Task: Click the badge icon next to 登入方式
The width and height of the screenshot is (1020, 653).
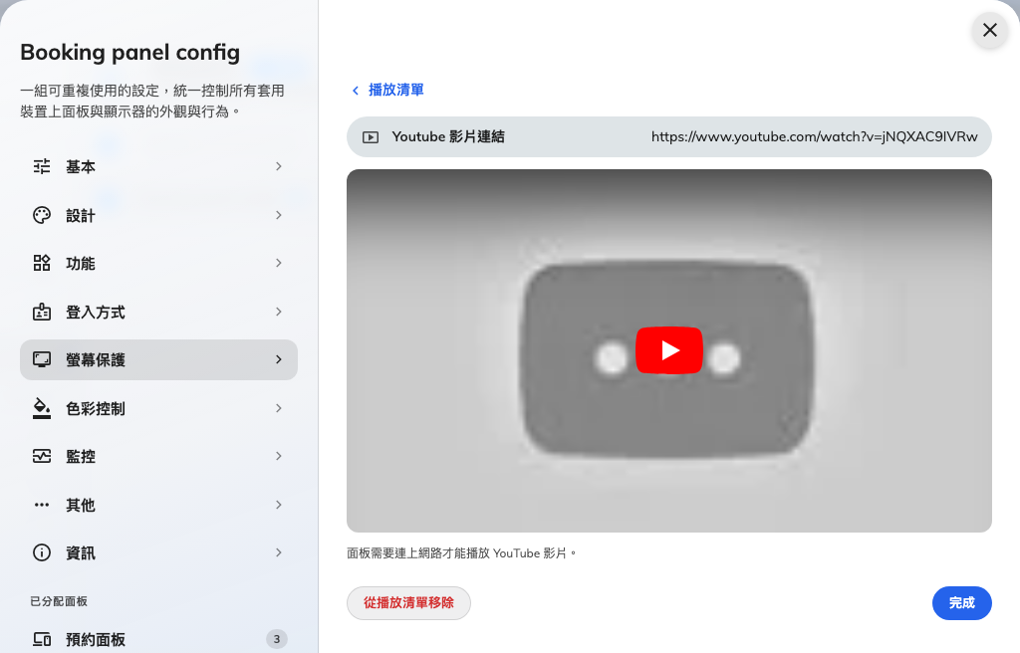Action: 42,313
